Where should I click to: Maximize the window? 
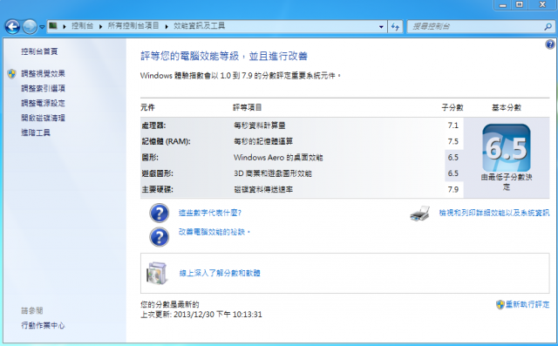520,4
